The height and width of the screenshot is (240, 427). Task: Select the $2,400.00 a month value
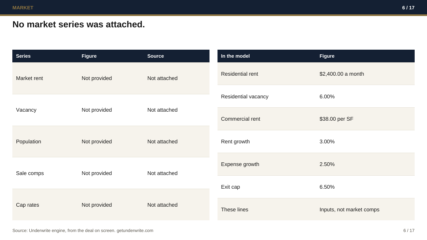(342, 74)
